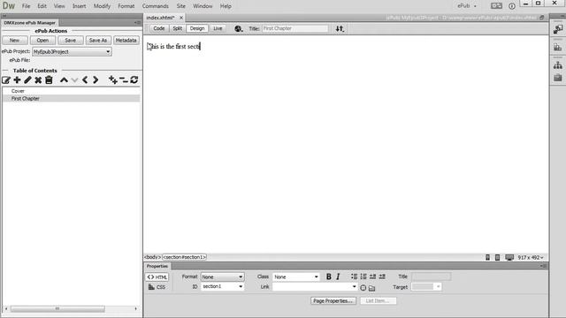Toggle italic formatting in Properties

click(x=338, y=276)
